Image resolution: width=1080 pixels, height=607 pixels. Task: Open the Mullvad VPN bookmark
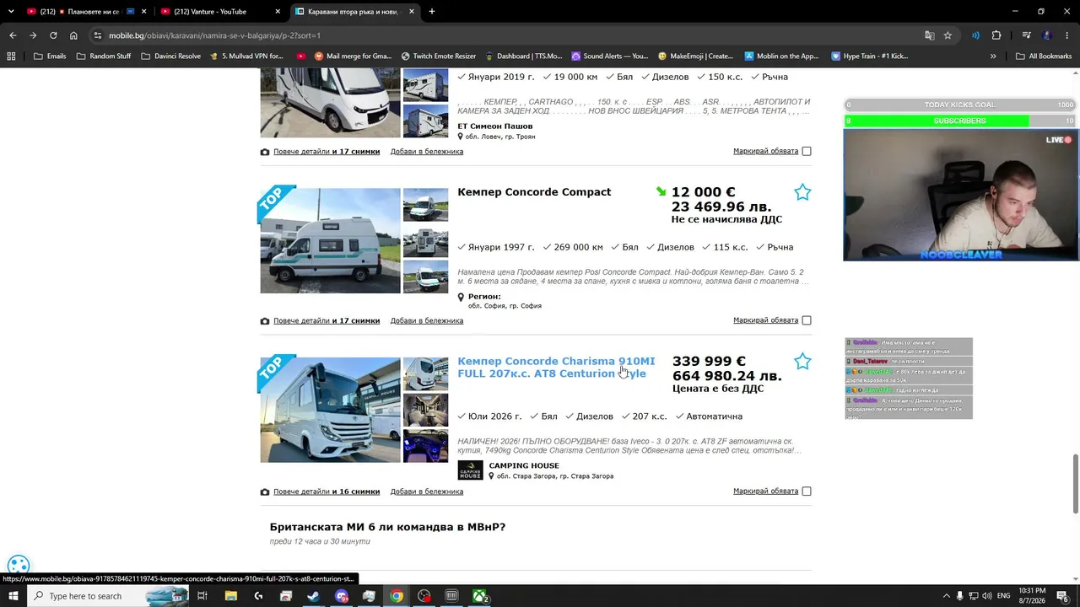point(246,56)
